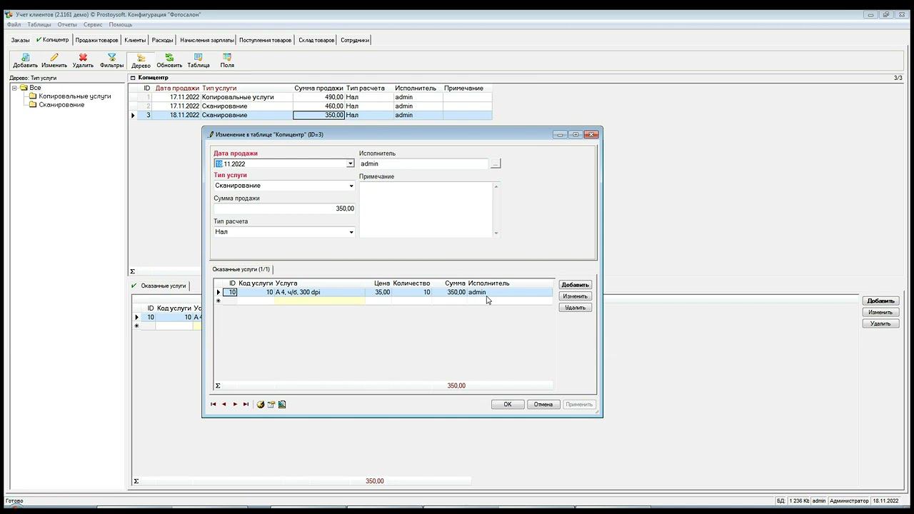Click the form-window icon in the dialog footer
The image size is (914, 514).
tap(271, 404)
